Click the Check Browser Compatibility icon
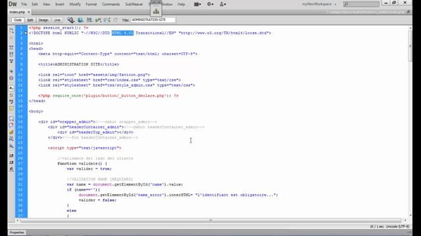 (x=107, y=20)
